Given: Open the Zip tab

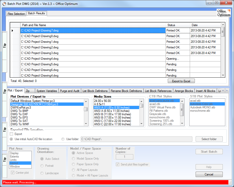Looking at the screenshot, I should coord(30,91).
